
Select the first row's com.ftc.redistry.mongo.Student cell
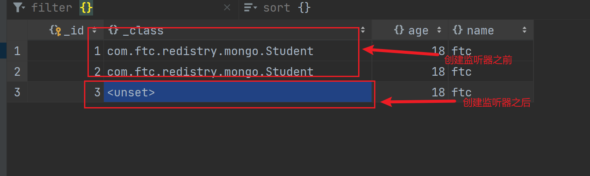(210, 51)
